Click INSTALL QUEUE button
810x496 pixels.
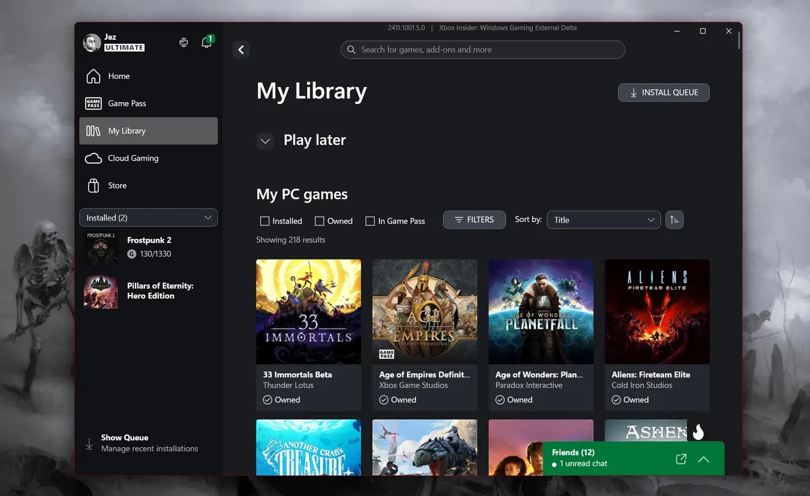point(663,92)
